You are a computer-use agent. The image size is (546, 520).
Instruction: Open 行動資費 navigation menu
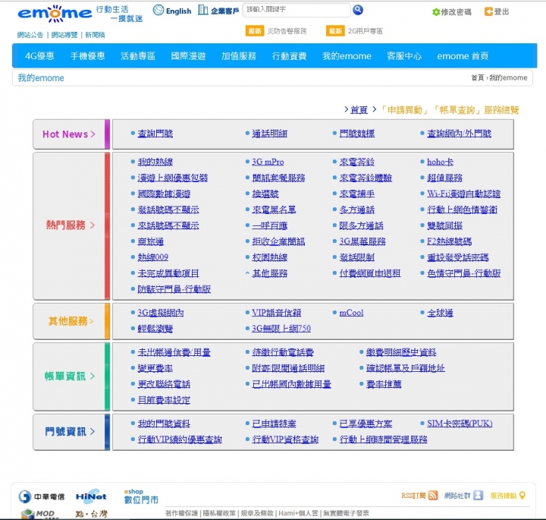point(290,55)
